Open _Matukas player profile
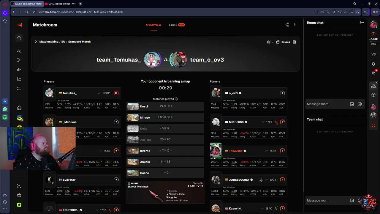The image size is (380, 214). pos(69,122)
